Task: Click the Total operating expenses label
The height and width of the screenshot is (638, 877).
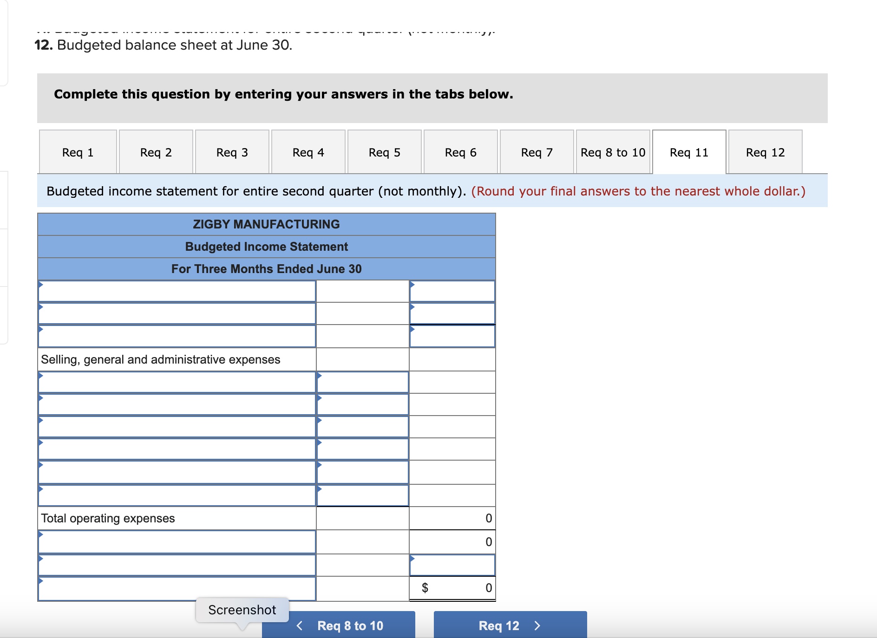Action: point(108,518)
